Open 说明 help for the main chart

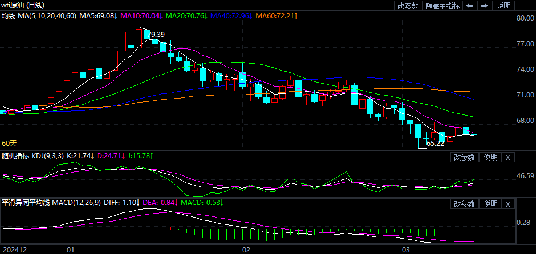[504, 6]
